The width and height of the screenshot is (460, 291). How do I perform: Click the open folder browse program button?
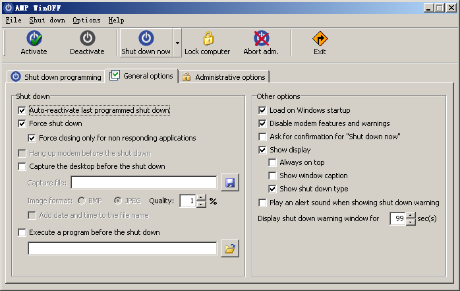point(230,249)
